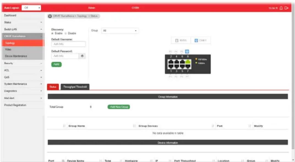Click the logout icon in header
Image resolution: width=295 pixels, height=162 pixels.
tap(286, 8)
